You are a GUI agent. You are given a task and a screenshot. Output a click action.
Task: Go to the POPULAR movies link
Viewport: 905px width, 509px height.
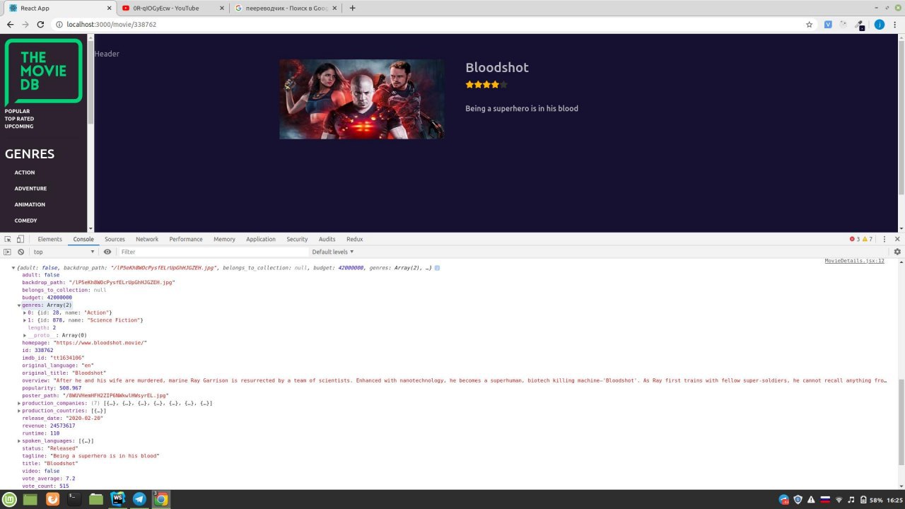(x=17, y=111)
